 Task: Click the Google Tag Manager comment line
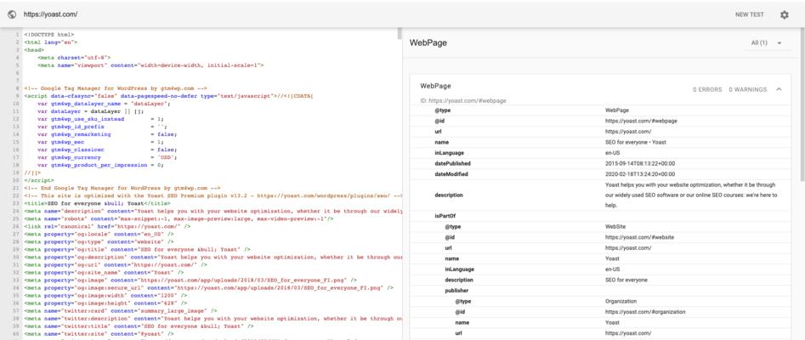click(x=115, y=88)
